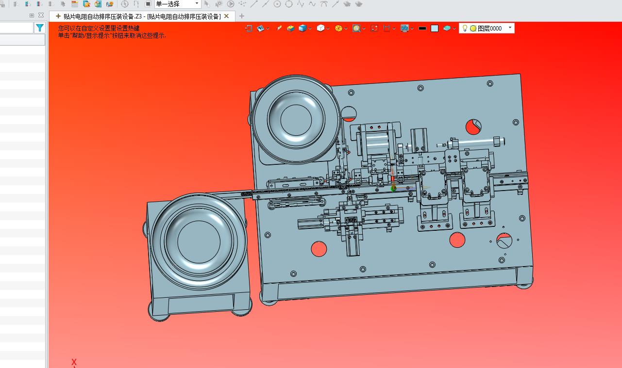Click the lower-left vibratory bowl feeder in model
The height and width of the screenshot is (368, 622).
coord(200,241)
